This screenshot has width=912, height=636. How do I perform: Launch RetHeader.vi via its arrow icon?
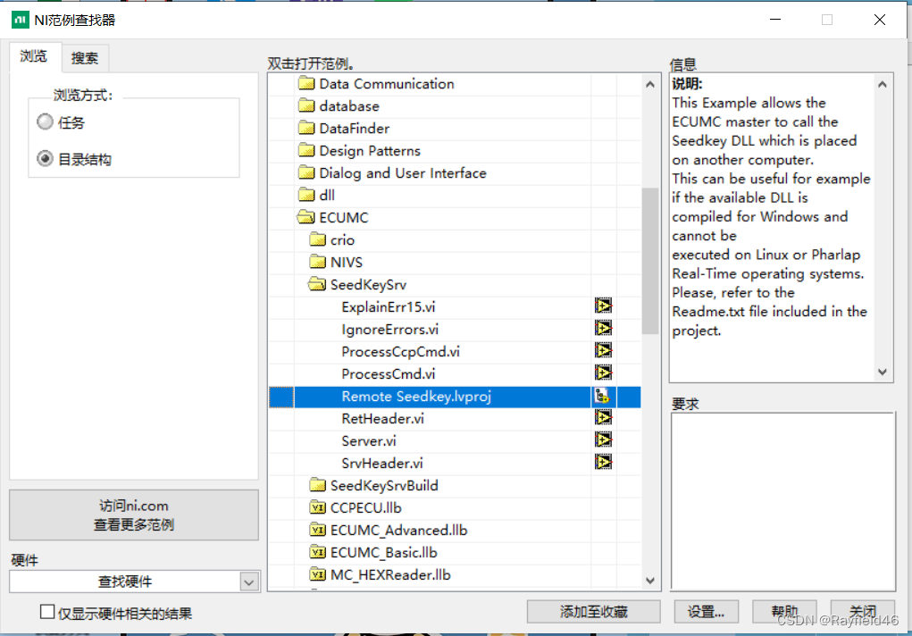pyautogui.click(x=604, y=418)
